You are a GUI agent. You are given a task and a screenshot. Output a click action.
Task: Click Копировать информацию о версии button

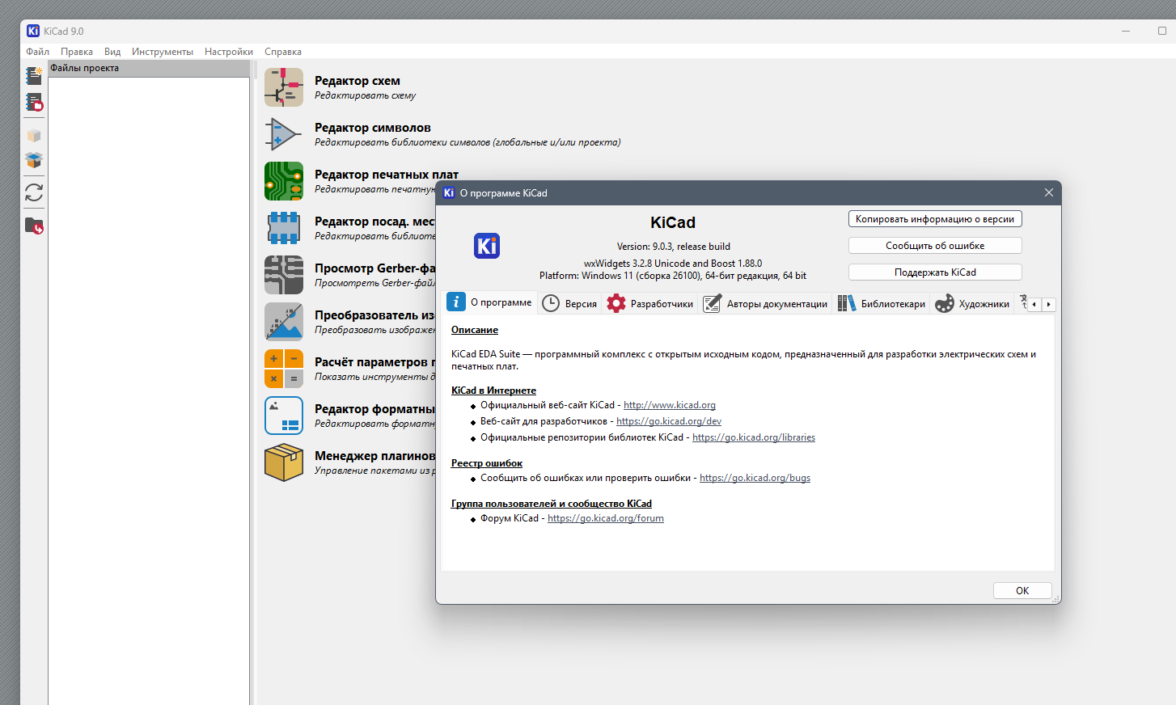point(935,219)
